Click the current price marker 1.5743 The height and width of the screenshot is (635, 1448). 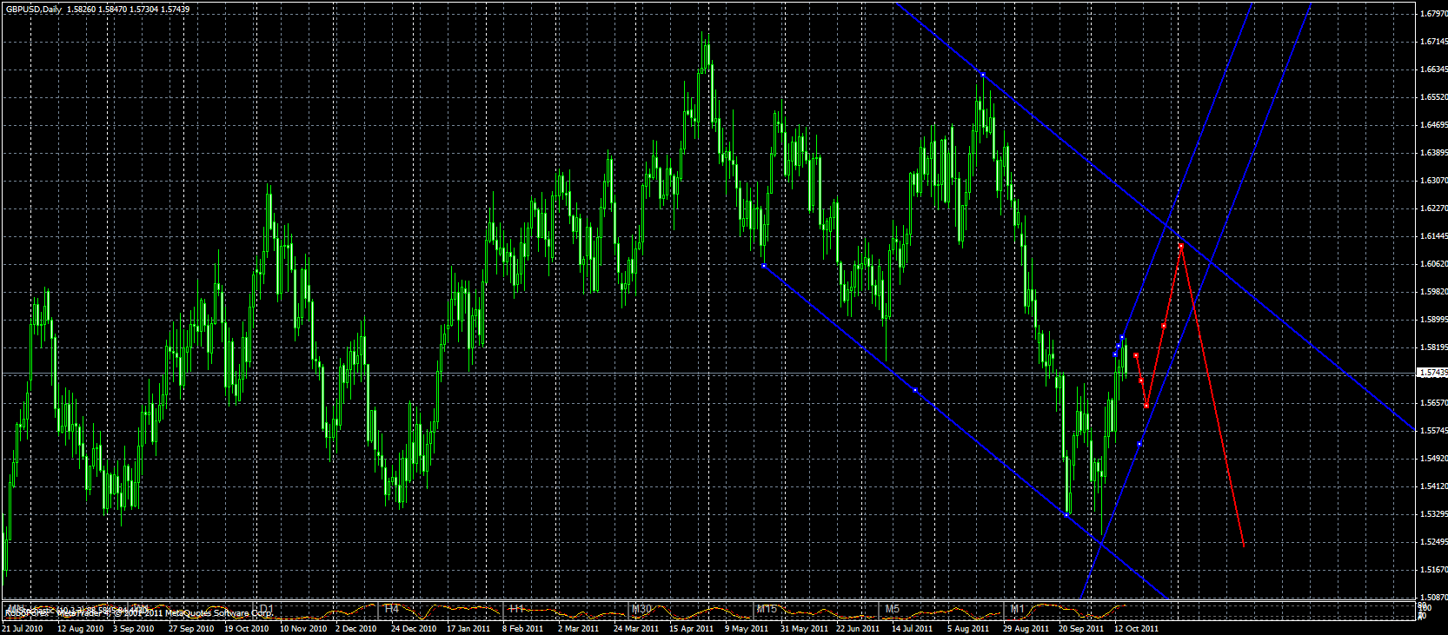1431,373
